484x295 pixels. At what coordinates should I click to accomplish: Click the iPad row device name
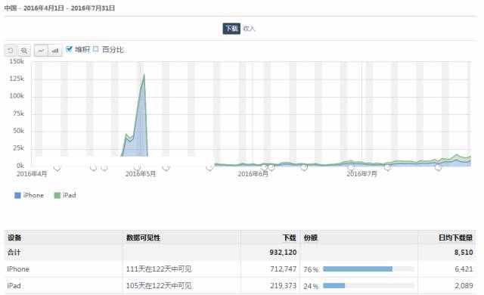[x=14, y=286]
